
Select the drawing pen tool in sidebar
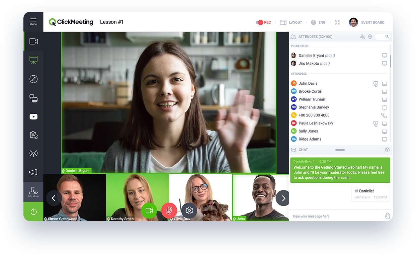coord(33,79)
